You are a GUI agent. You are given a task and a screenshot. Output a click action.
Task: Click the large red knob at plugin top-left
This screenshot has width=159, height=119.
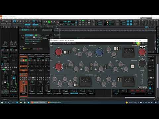59,52
